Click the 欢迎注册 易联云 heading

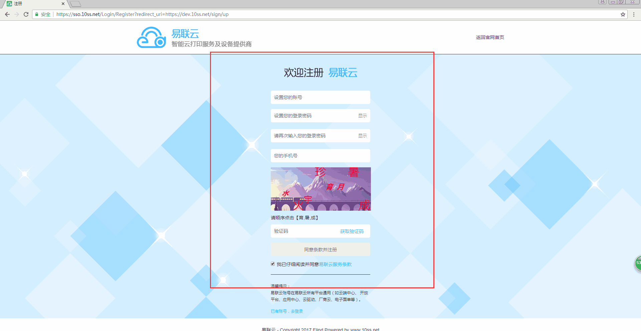coord(320,72)
